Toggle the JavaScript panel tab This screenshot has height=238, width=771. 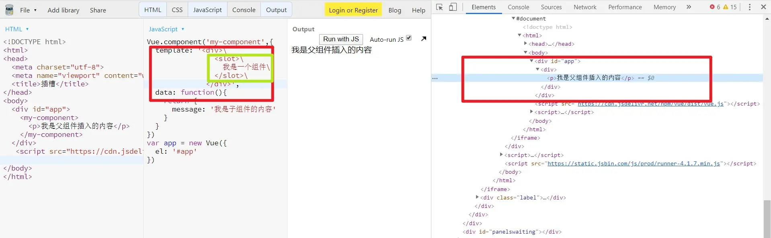[207, 10]
